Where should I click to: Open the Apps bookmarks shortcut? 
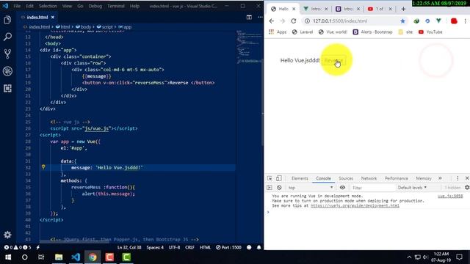coord(278,32)
